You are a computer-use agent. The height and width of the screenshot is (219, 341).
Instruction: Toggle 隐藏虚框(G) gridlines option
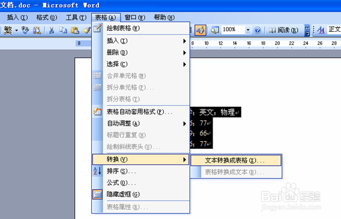(140, 194)
